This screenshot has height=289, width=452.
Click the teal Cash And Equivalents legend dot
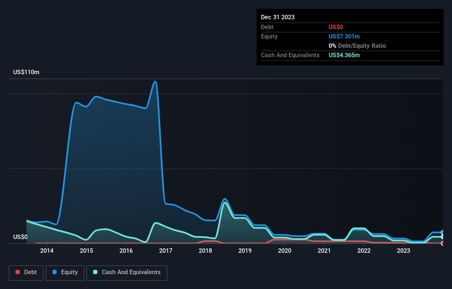pos(95,272)
